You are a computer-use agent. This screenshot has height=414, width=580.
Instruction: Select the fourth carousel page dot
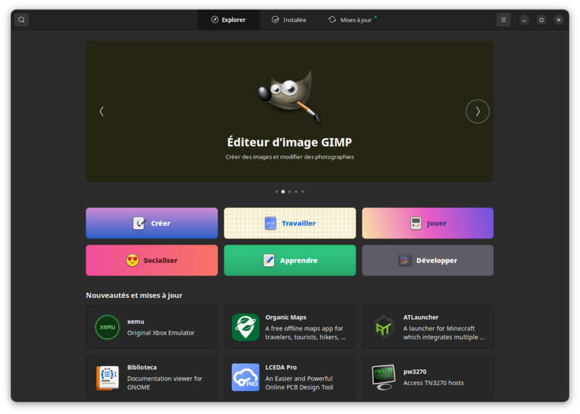pyautogui.click(x=296, y=191)
